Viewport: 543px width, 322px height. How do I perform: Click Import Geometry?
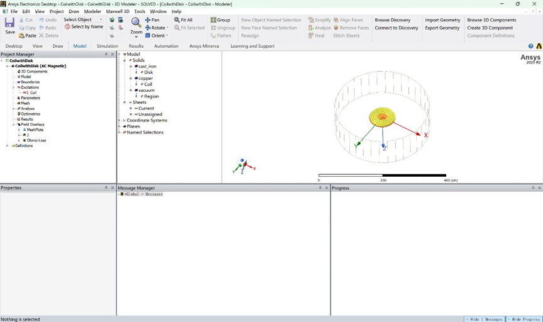pyautogui.click(x=442, y=20)
